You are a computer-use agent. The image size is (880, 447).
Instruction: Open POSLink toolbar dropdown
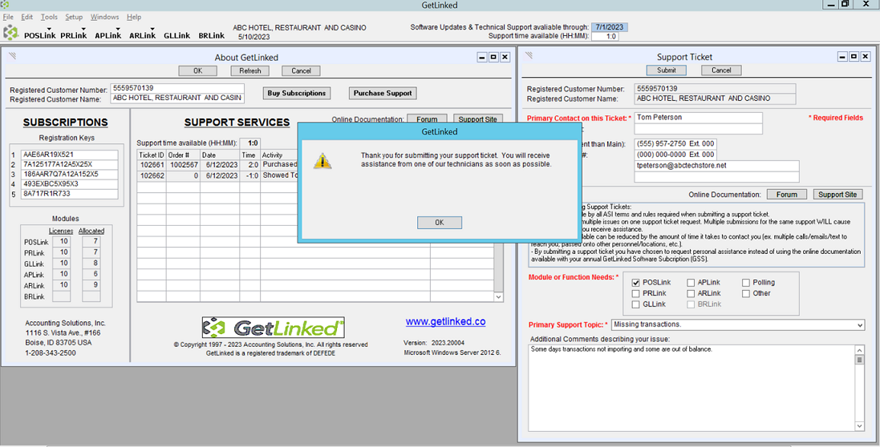[x=40, y=35]
